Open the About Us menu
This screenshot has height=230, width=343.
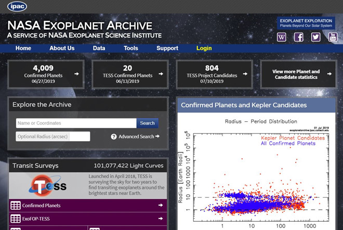point(62,48)
